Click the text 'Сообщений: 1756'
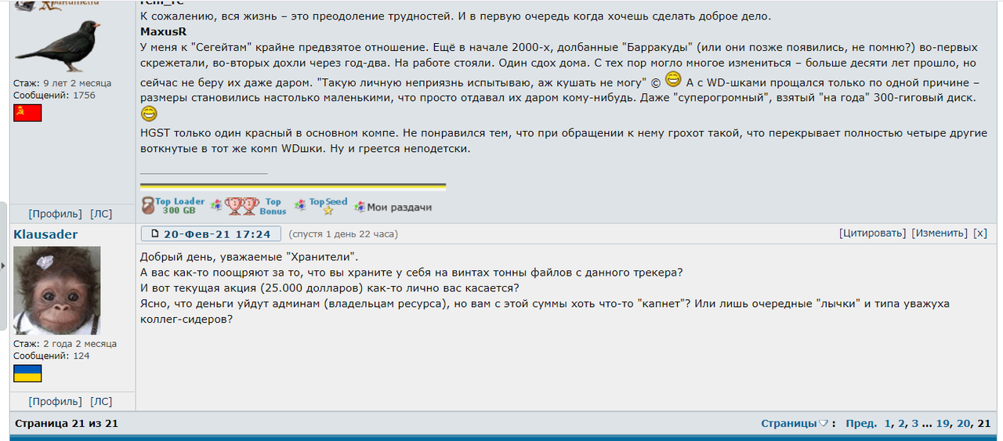1003x441 pixels. (54, 95)
